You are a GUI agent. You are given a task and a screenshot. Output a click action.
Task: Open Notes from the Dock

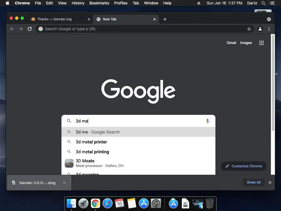(132, 204)
